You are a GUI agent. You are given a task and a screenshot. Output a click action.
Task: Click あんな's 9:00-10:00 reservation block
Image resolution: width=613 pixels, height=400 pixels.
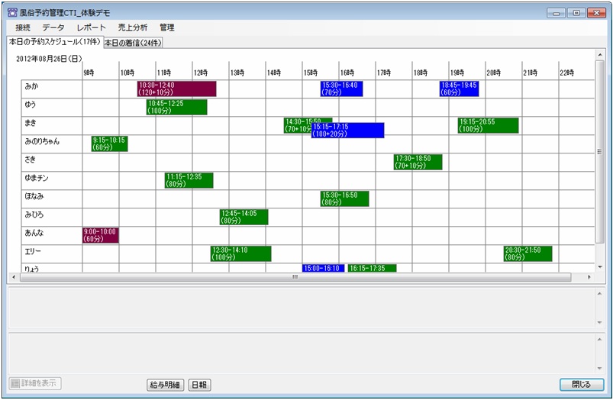pyautogui.click(x=101, y=234)
